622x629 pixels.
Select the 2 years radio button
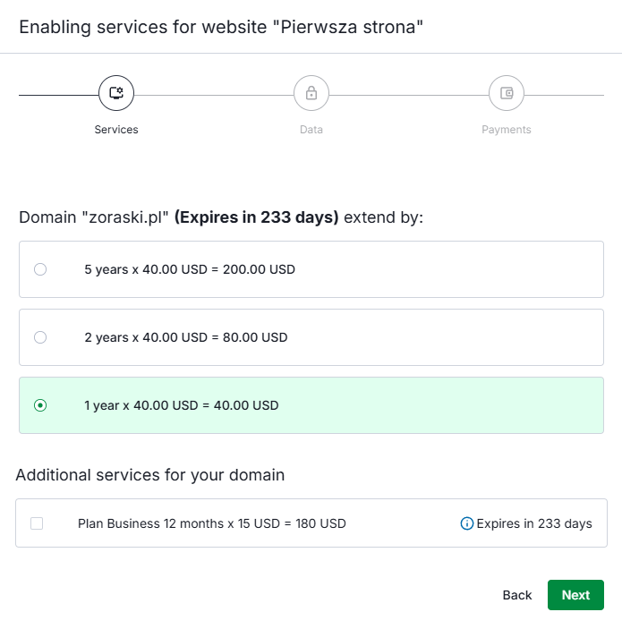coord(40,337)
